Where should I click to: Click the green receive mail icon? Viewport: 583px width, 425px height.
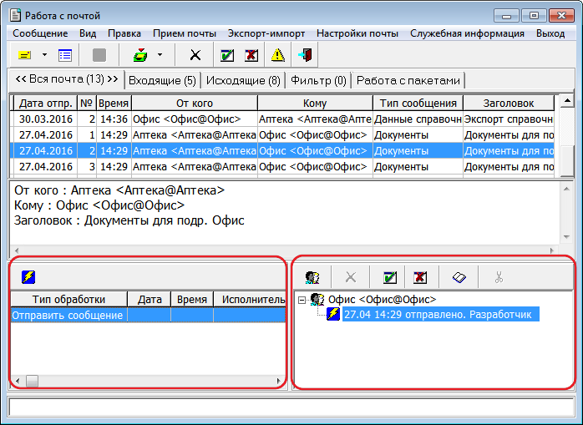pyautogui.click(x=140, y=55)
